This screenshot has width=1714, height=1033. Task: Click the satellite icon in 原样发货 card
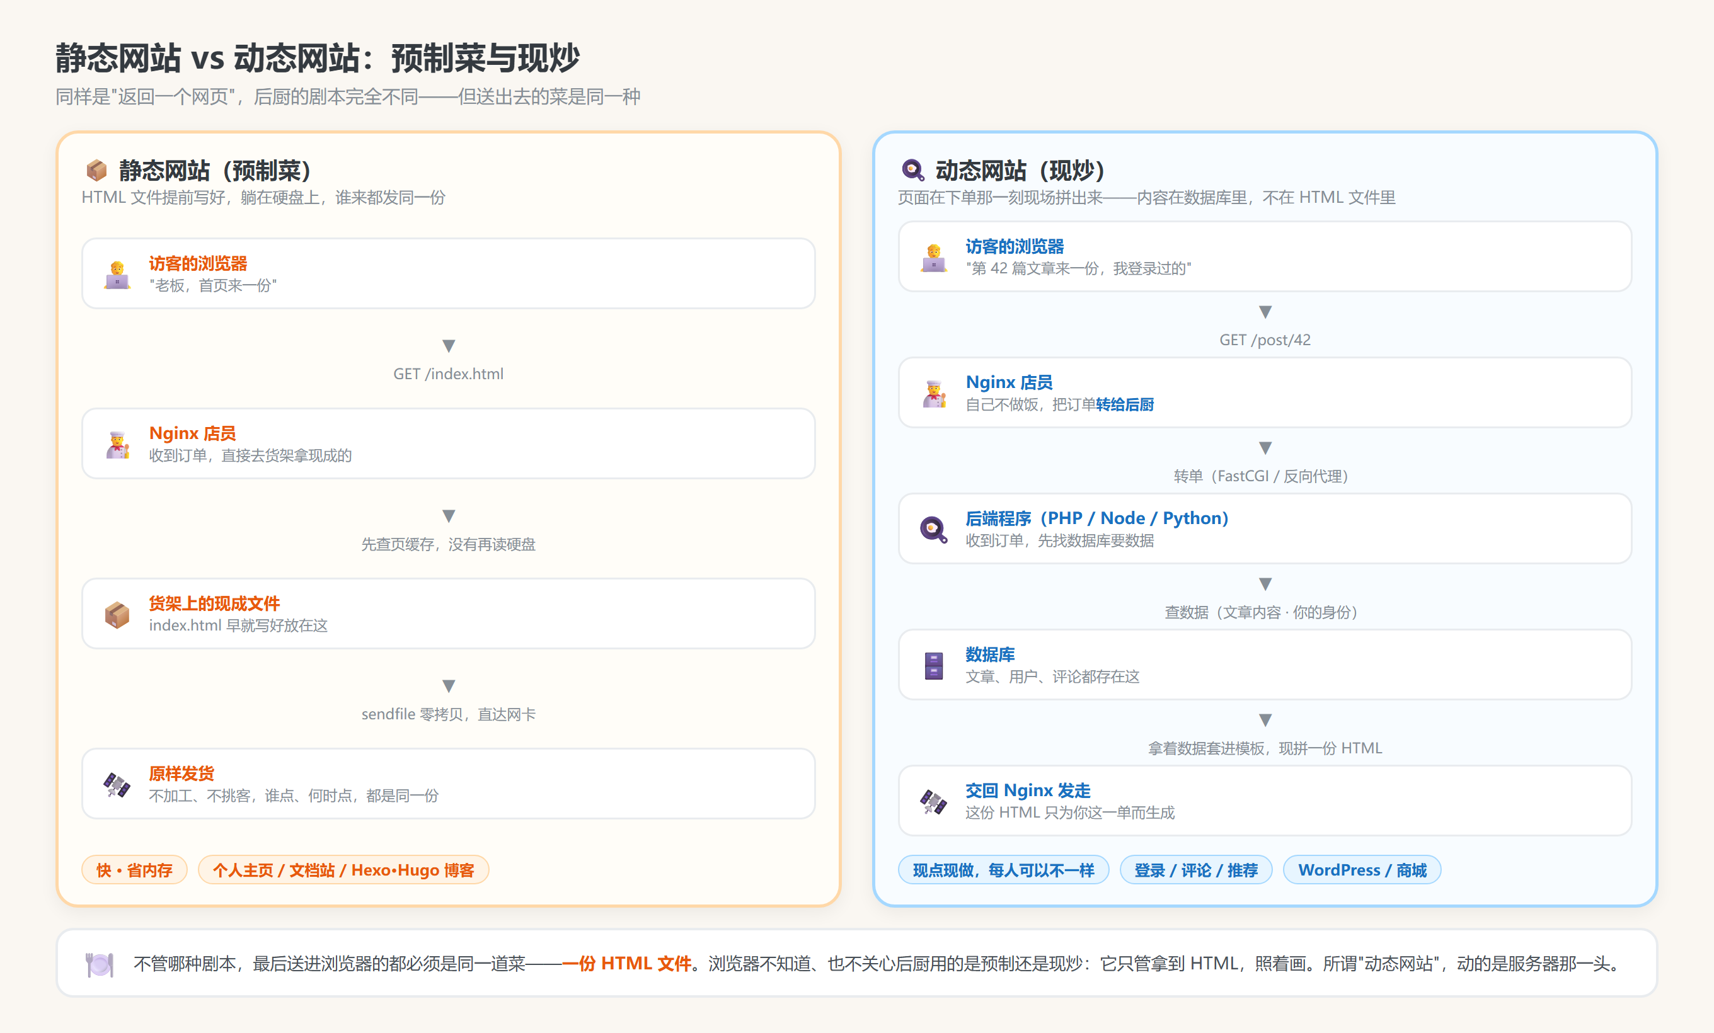point(117,785)
